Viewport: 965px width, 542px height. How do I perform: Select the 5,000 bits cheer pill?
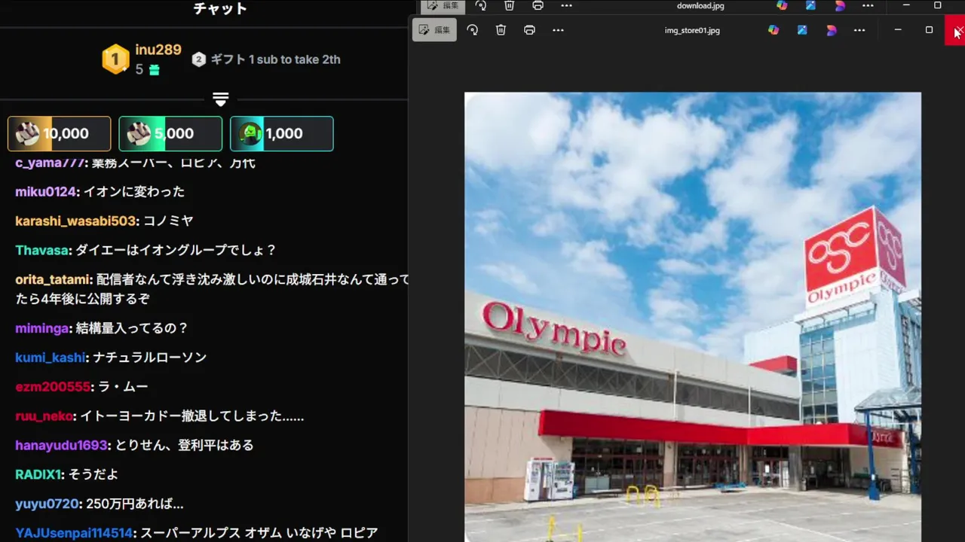point(170,133)
